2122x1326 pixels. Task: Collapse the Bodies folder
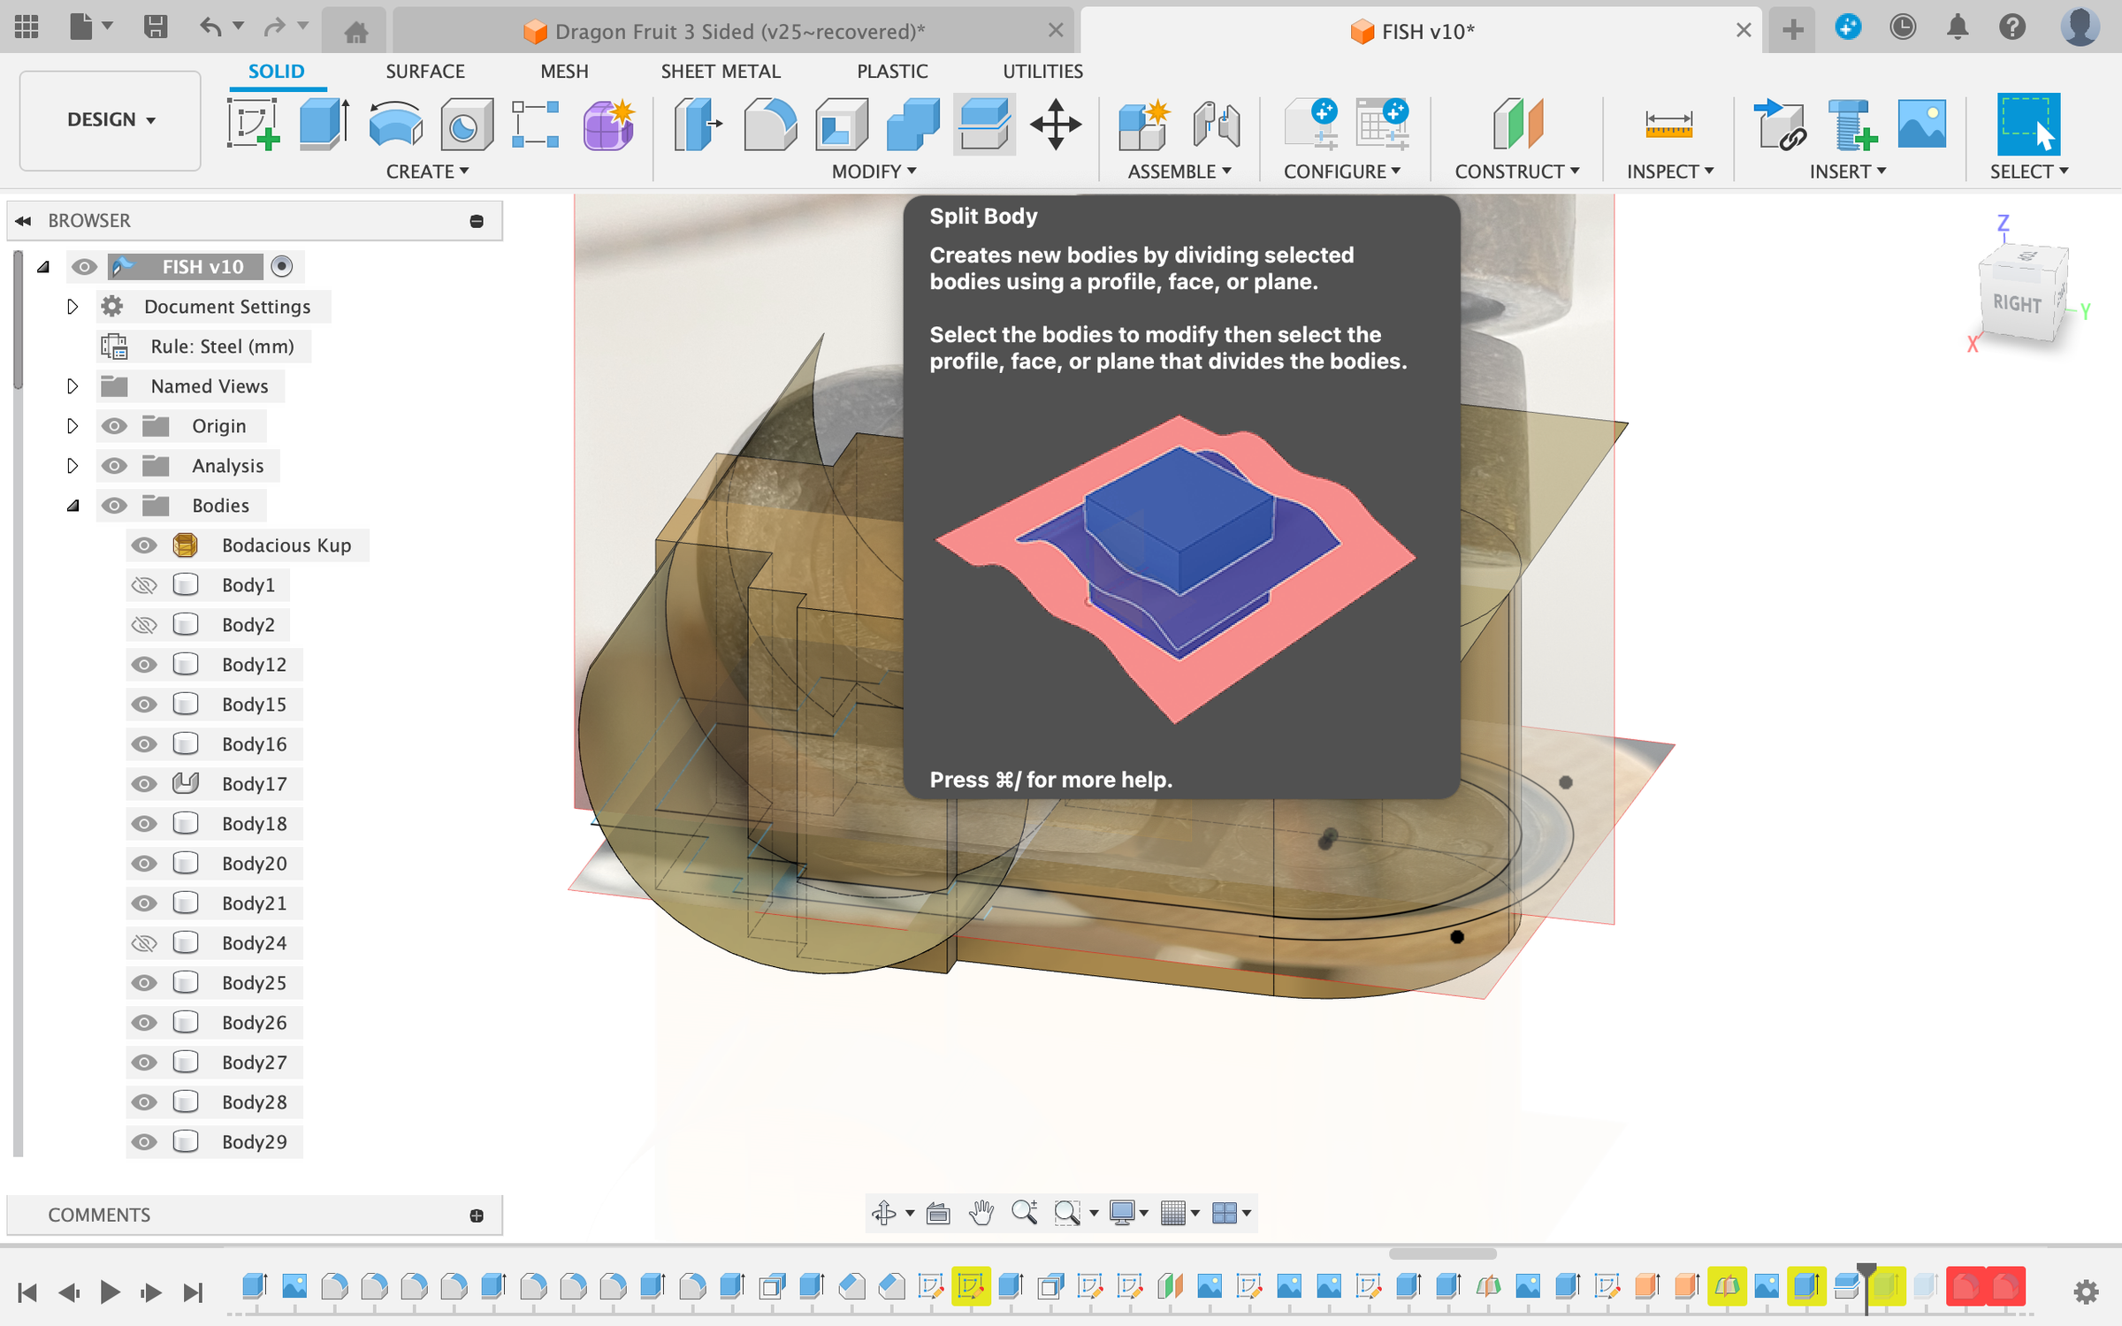point(73,506)
